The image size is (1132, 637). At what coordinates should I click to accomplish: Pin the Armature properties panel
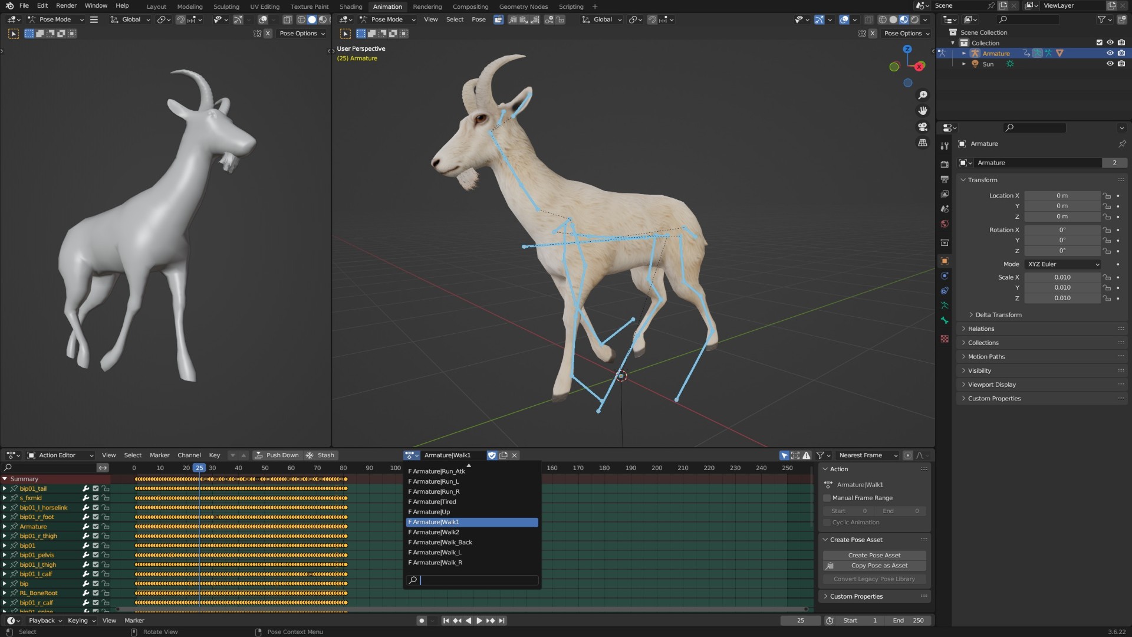(x=1122, y=144)
